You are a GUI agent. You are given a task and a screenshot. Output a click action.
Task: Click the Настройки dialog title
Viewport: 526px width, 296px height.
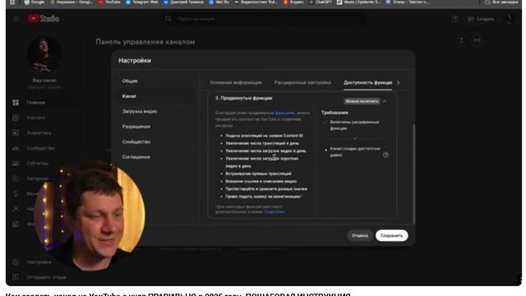pos(135,61)
